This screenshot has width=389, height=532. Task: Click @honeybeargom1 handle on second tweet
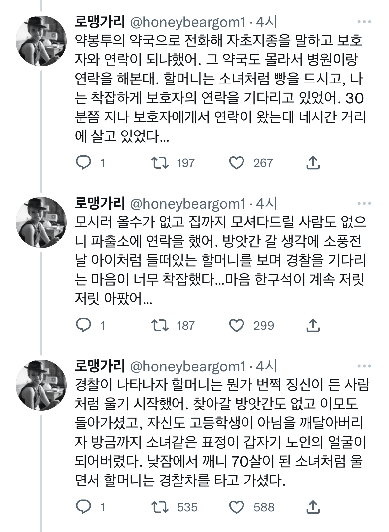[x=188, y=204]
